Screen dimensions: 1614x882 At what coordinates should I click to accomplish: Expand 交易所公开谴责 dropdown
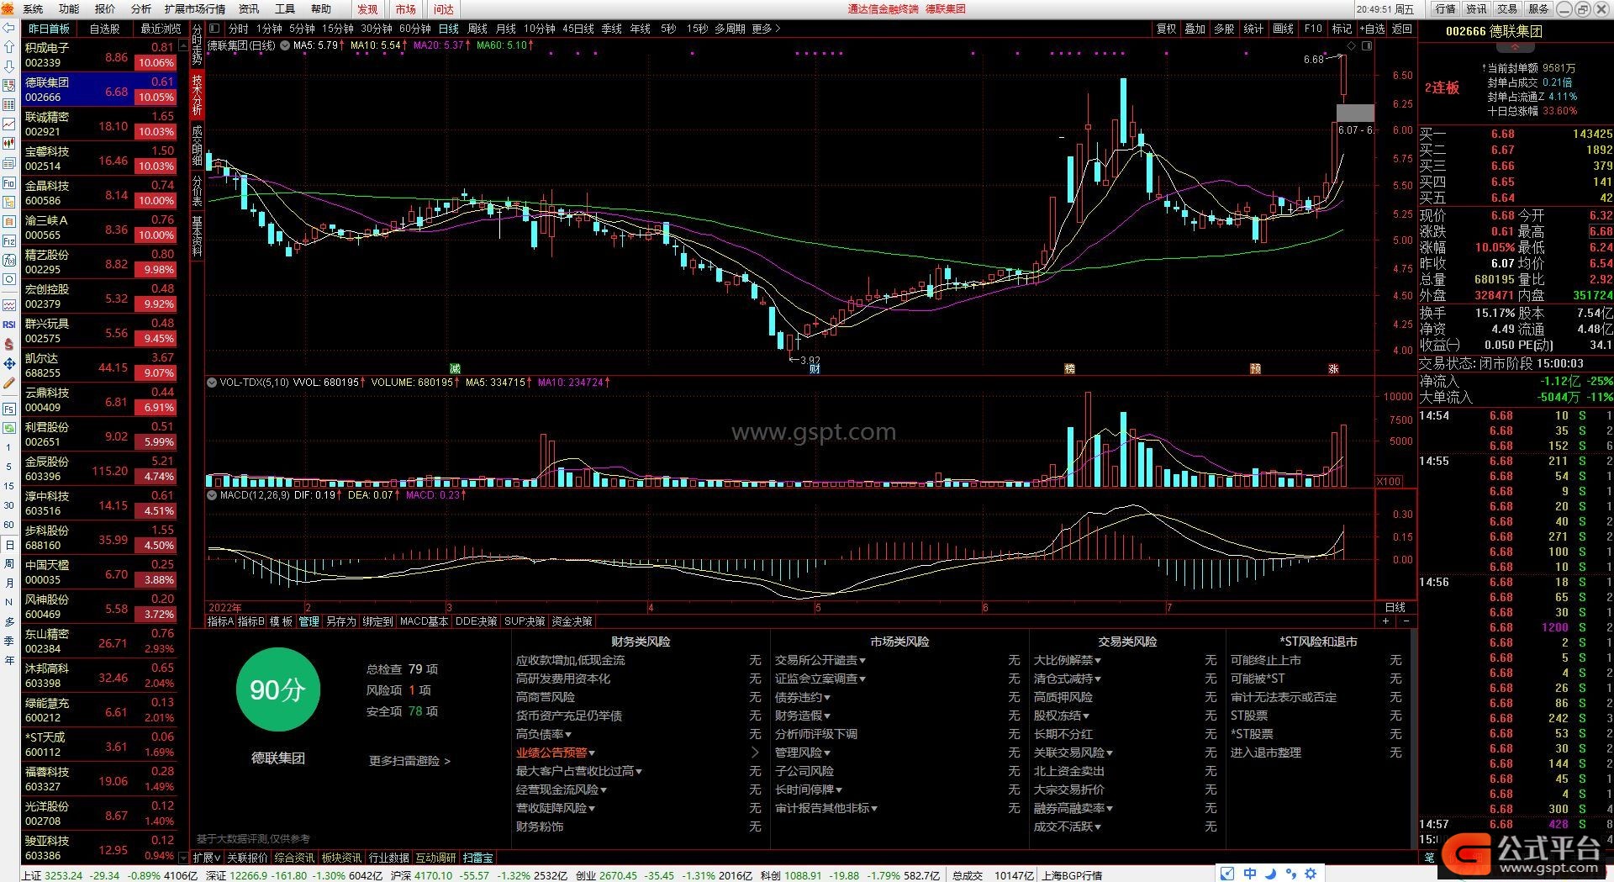point(820,661)
